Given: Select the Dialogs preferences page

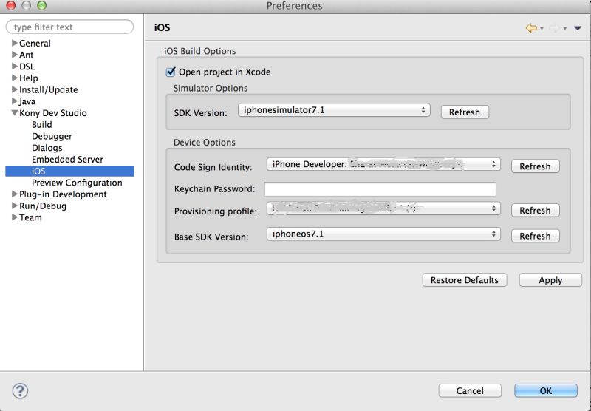Looking at the screenshot, I should (x=47, y=148).
